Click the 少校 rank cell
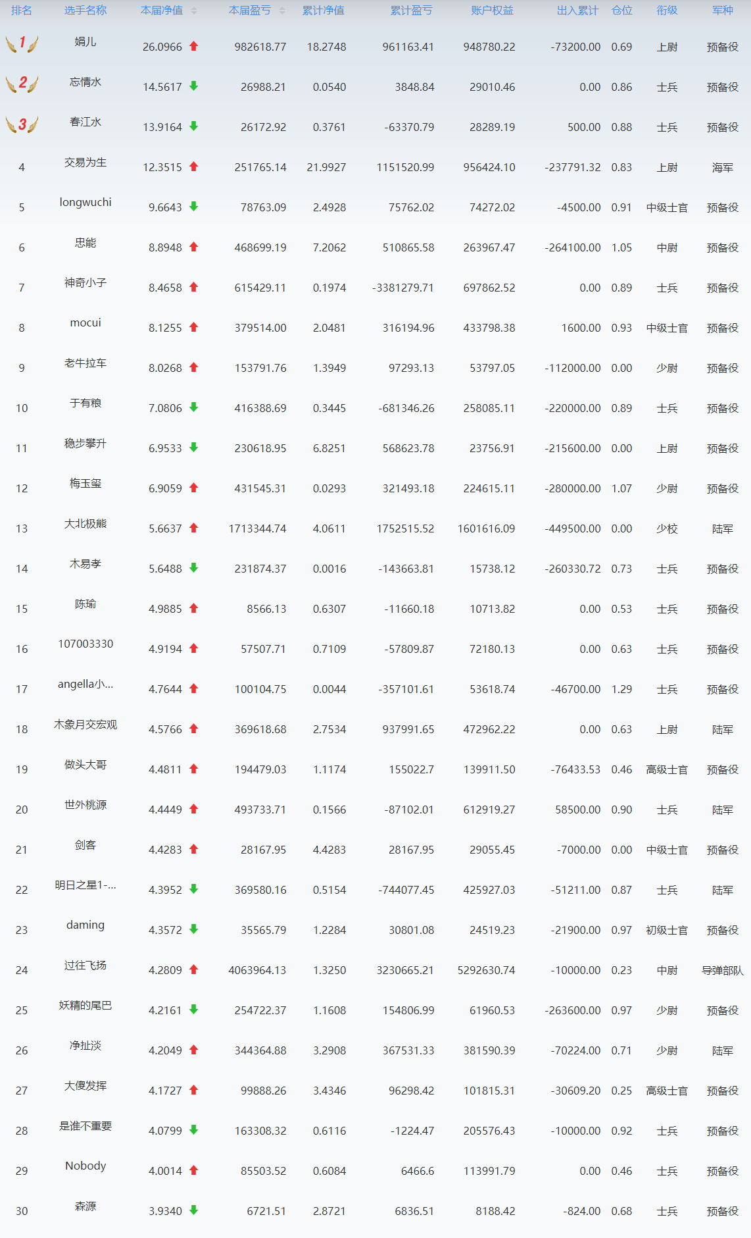This screenshot has width=751, height=1238. pyautogui.click(x=667, y=529)
